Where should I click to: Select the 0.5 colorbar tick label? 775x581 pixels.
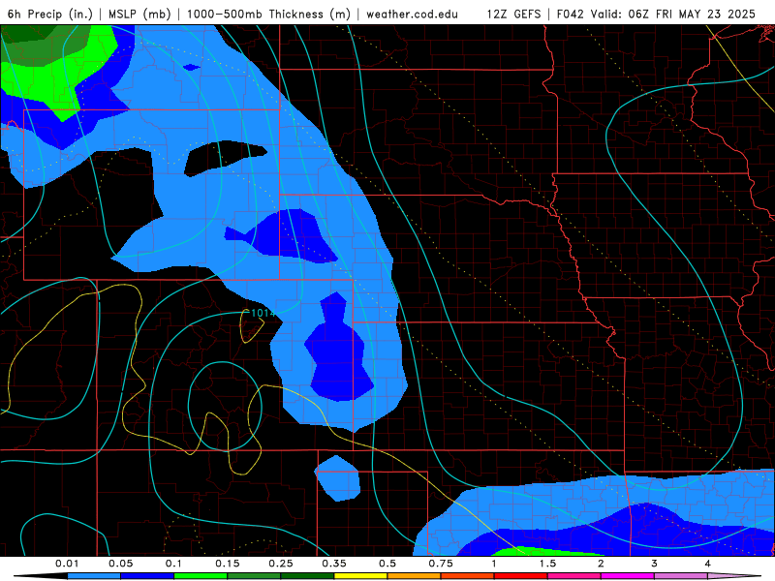click(387, 564)
